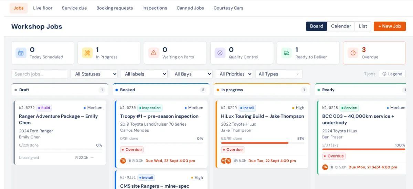Select the Board view
The width and height of the screenshot is (413, 189).
[317, 26]
